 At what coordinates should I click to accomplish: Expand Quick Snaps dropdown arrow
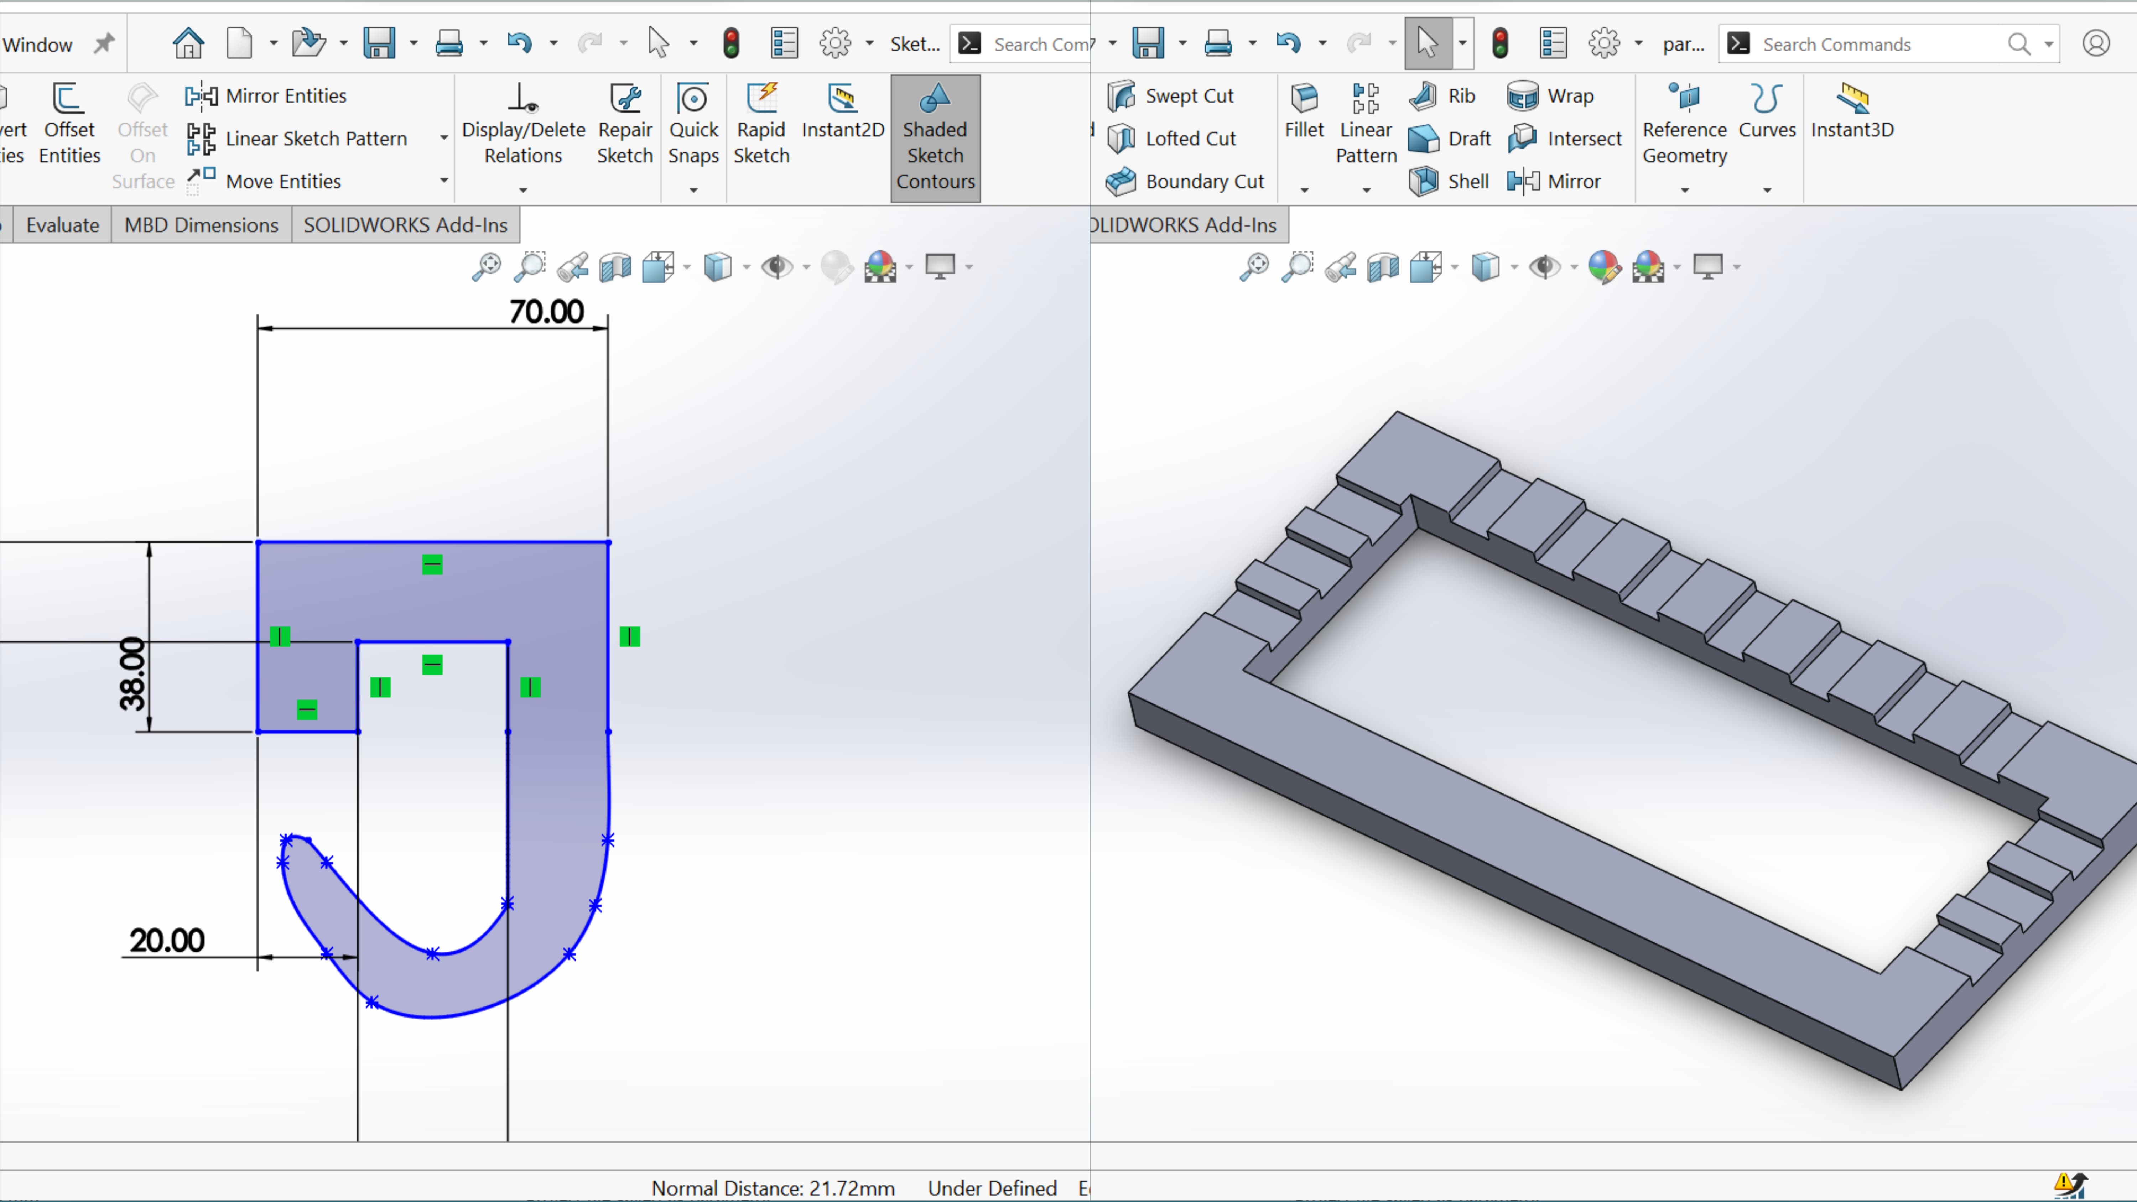[x=693, y=191]
